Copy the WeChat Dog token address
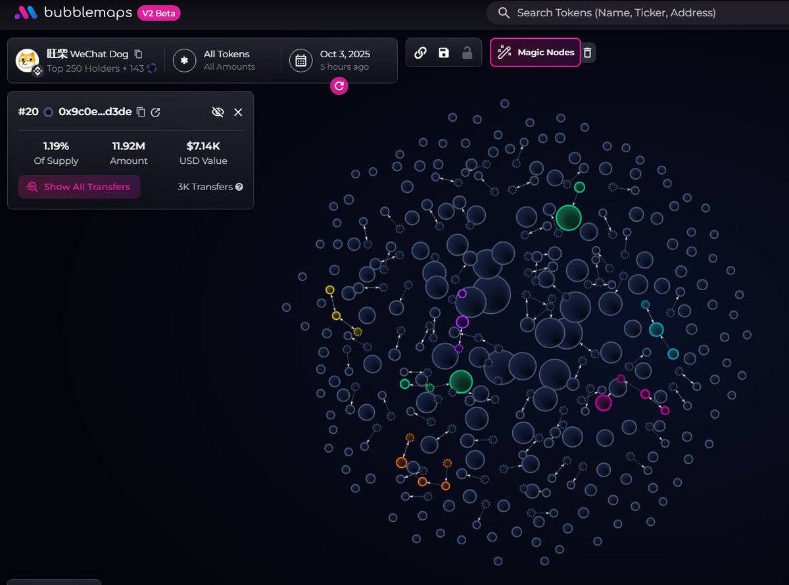789x585 pixels. pyautogui.click(x=138, y=54)
